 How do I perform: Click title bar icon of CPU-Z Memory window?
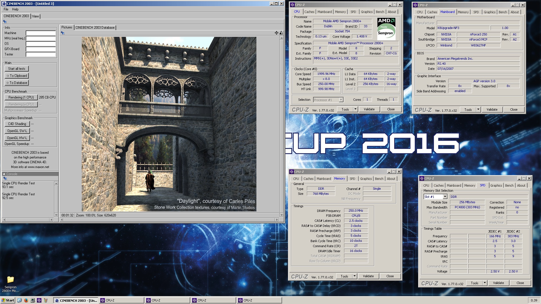tap(292, 172)
